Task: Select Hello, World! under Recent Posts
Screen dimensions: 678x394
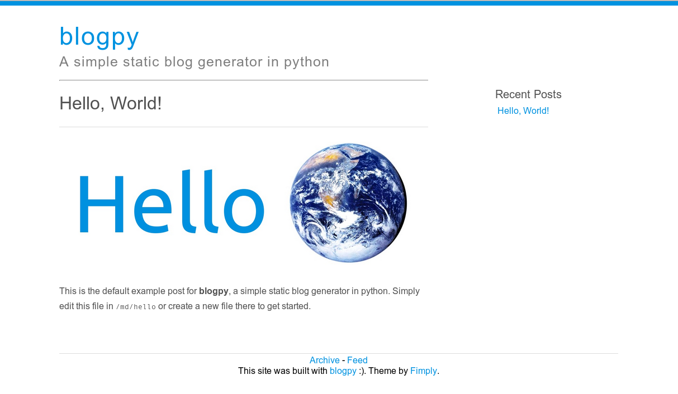Action: pyautogui.click(x=523, y=110)
